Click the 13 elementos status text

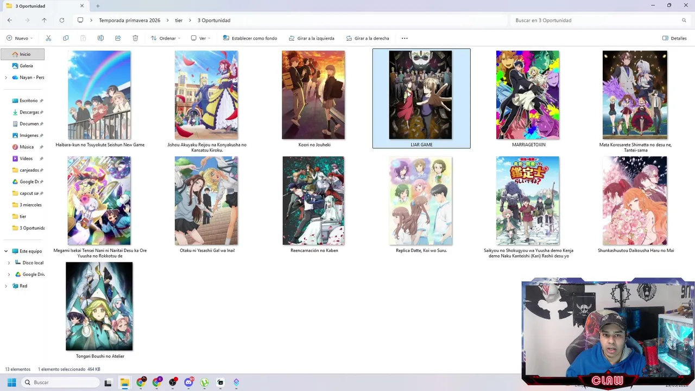pyautogui.click(x=18, y=369)
